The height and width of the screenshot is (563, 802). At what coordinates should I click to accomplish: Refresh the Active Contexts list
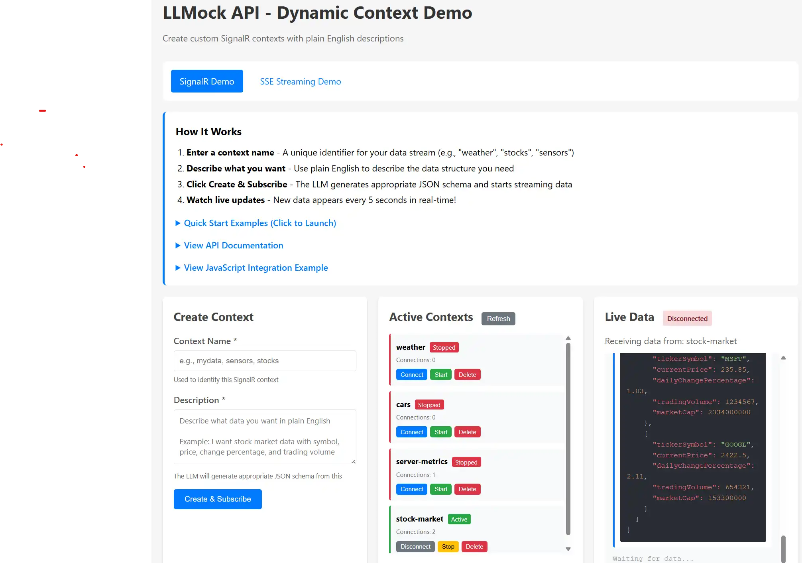point(498,318)
